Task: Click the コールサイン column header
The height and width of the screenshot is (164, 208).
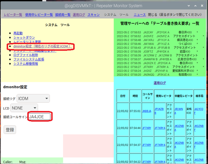Action: click(x=148, y=96)
